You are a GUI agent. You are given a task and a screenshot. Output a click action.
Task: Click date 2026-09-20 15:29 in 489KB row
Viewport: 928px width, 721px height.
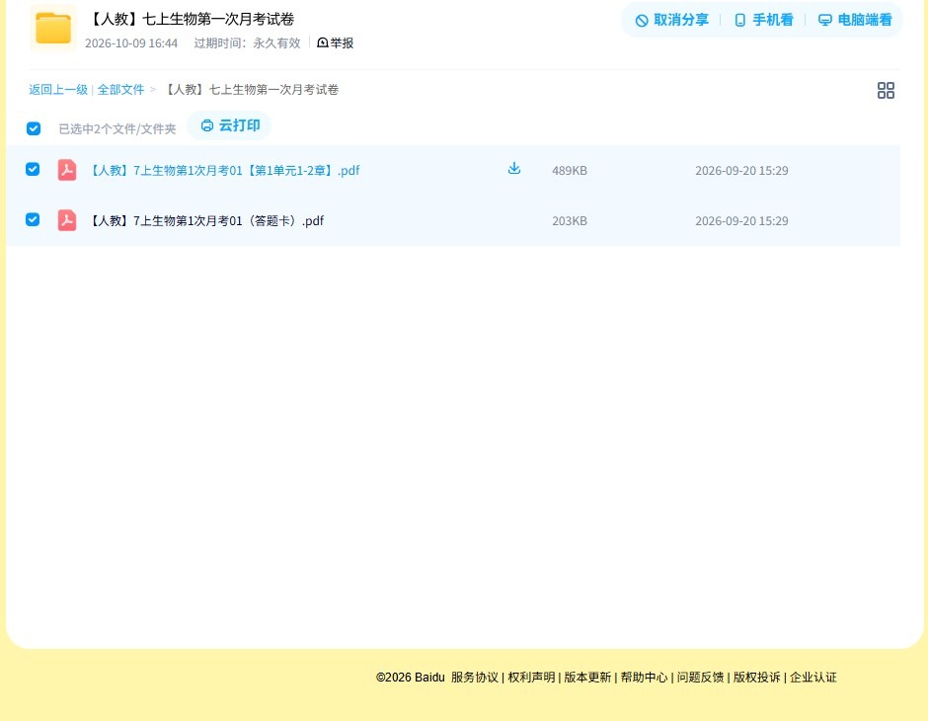click(741, 171)
